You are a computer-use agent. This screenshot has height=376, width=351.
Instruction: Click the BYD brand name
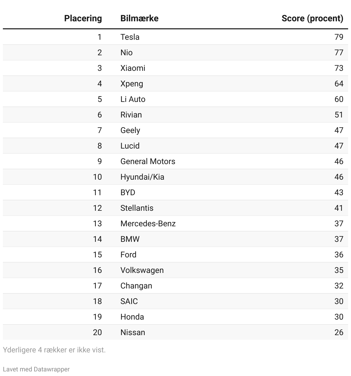tap(128, 192)
